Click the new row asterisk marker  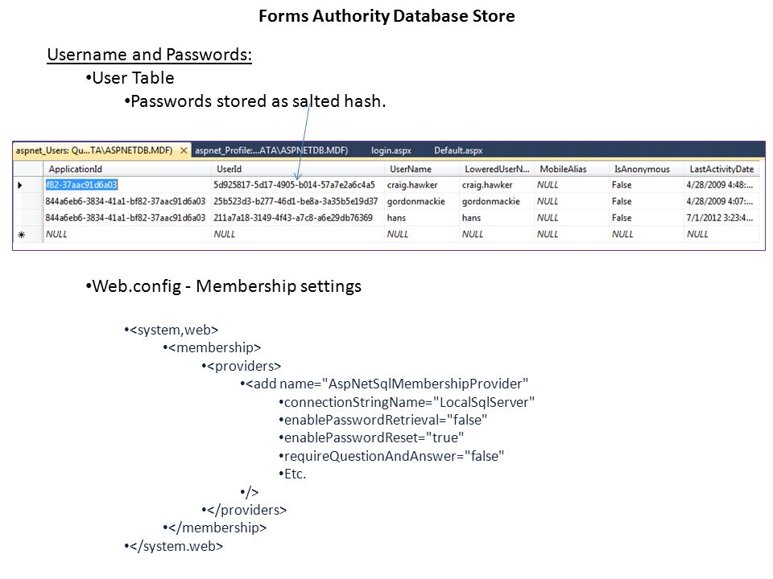(x=21, y=235)
